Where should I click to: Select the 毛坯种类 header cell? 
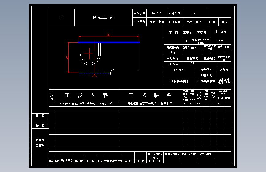coord(173,47)
